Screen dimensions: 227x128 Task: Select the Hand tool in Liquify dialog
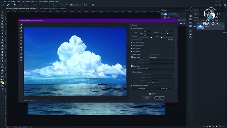click(x=21, y=58)
